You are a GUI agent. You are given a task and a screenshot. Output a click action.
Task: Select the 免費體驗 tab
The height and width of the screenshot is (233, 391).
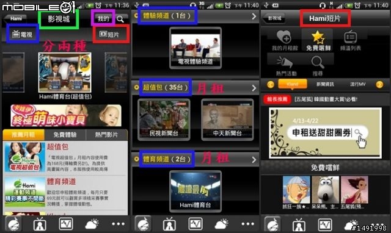(65, 135)
